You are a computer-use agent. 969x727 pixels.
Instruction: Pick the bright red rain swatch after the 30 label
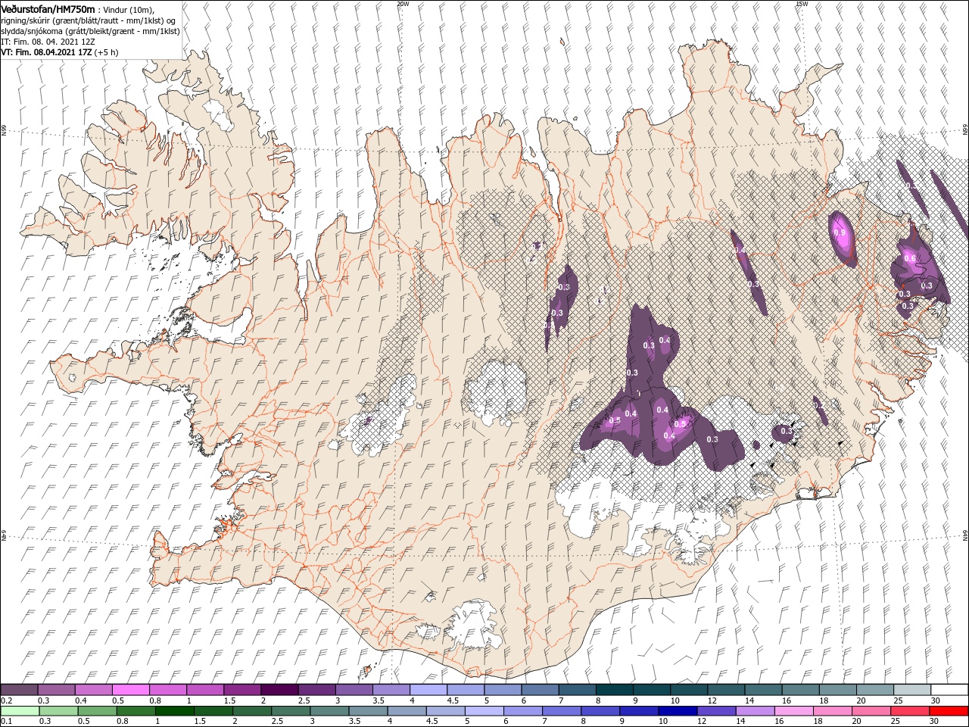click(x=949, y=711)
